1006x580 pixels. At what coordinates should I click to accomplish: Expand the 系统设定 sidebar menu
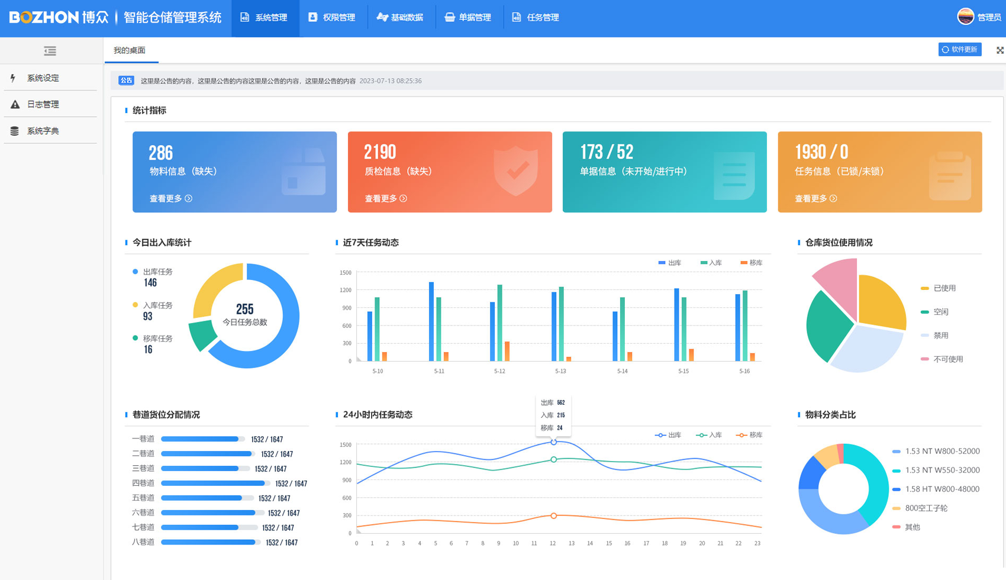(43, 78)
